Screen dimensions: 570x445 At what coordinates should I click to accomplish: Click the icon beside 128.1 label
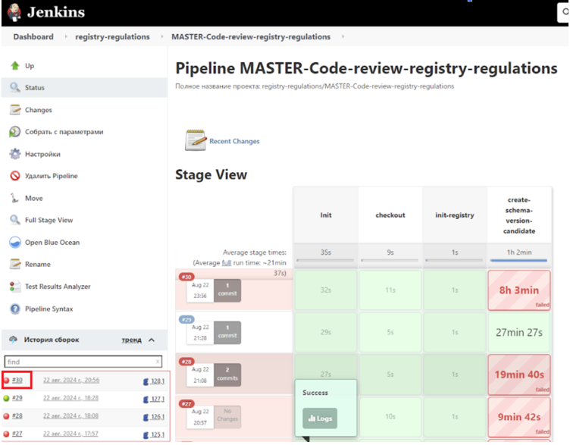coord(146,381)
